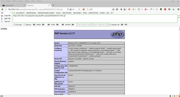Close the phpinfo() tab
This screenshot has height=97, width=180.
49,6
